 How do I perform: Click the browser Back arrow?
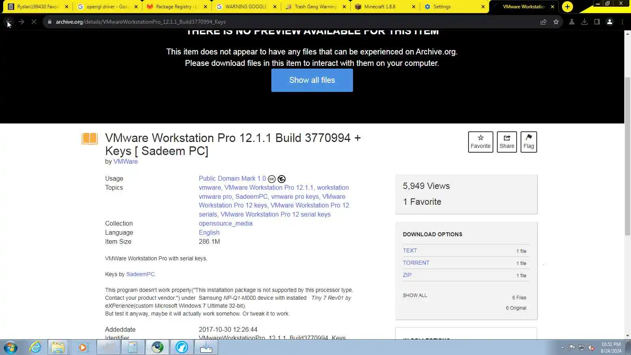click(9, 22)
